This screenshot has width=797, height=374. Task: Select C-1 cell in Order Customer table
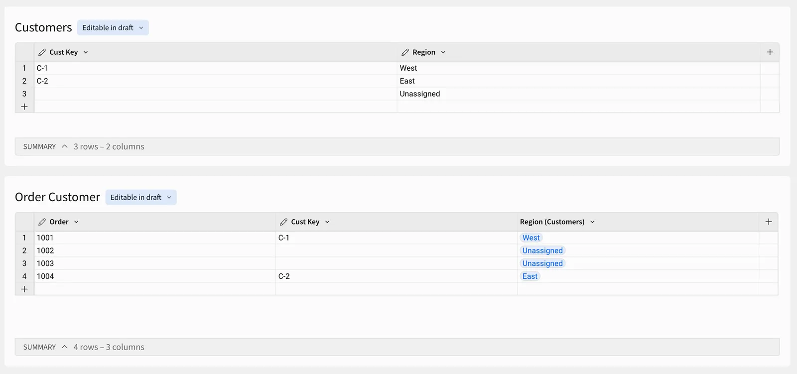pyautogui.click(x=397, y=238)
